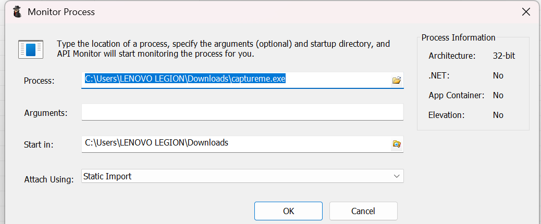Click the API Monitor spy icon in title bar

17,11
